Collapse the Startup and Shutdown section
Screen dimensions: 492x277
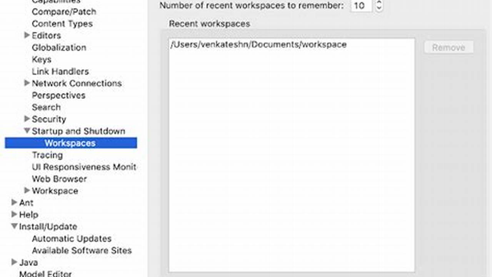pos(27,131)
